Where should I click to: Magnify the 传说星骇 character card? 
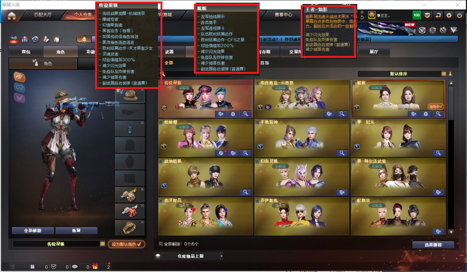pyautogui.click(x=246, y=114)
